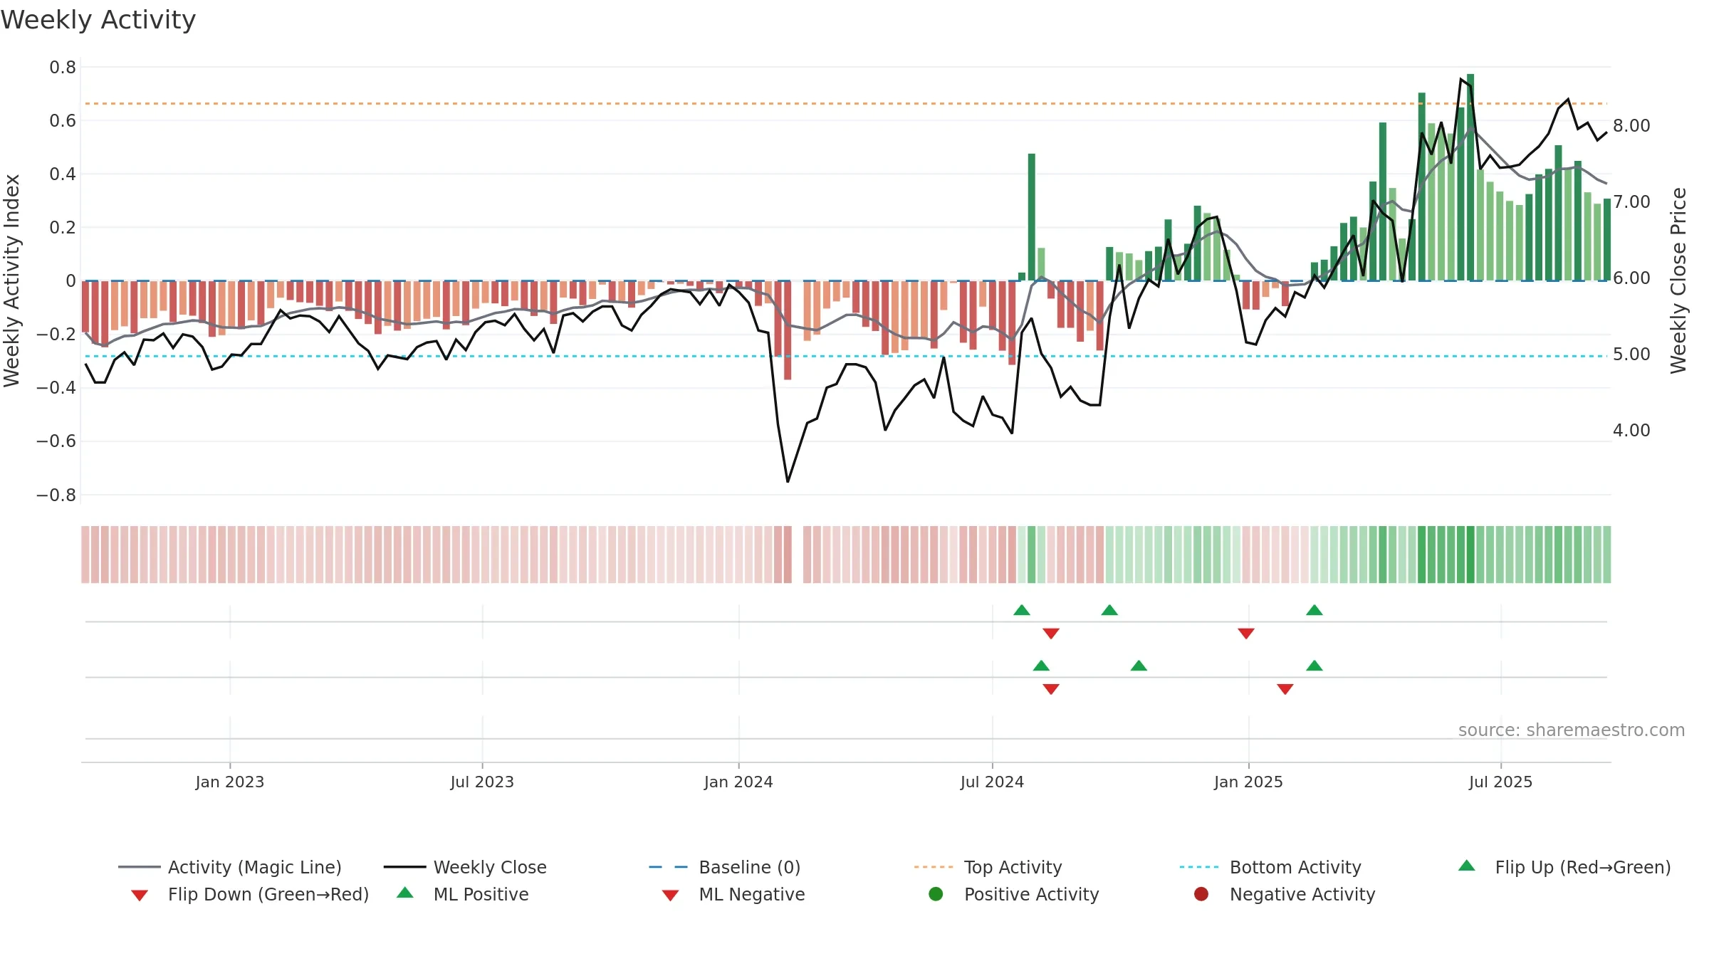Toggle the Baseline (0) legend entry
This screenshot has width=1709, height=961.
[x=725, y=867]
